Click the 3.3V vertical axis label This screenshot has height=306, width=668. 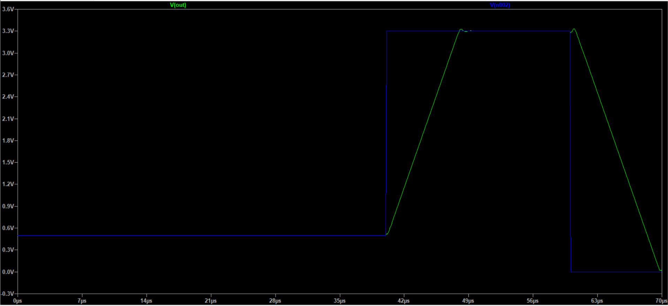[8, 31]
